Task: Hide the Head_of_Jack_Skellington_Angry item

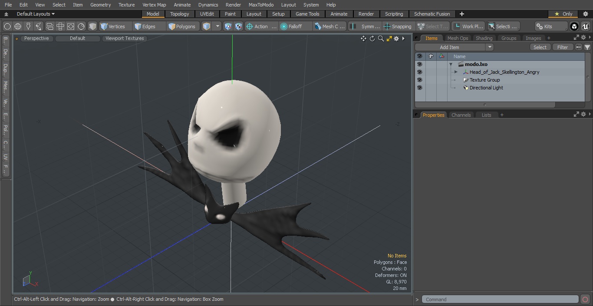Action: pyautogui.click(x=419, y=72)
